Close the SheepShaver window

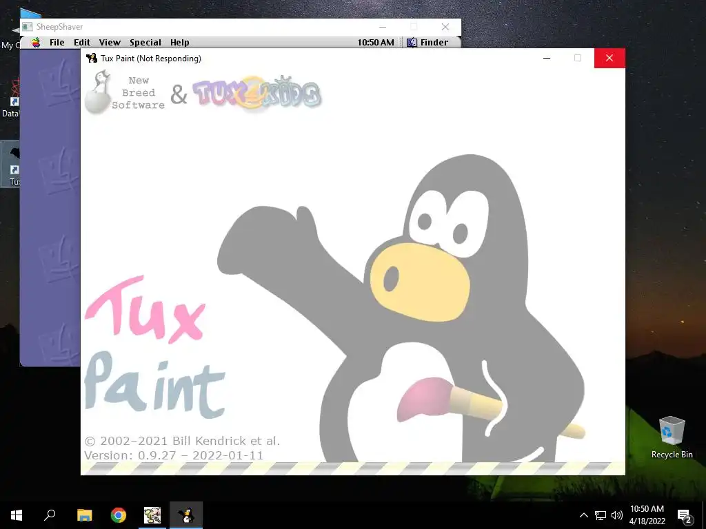point(445,27)
